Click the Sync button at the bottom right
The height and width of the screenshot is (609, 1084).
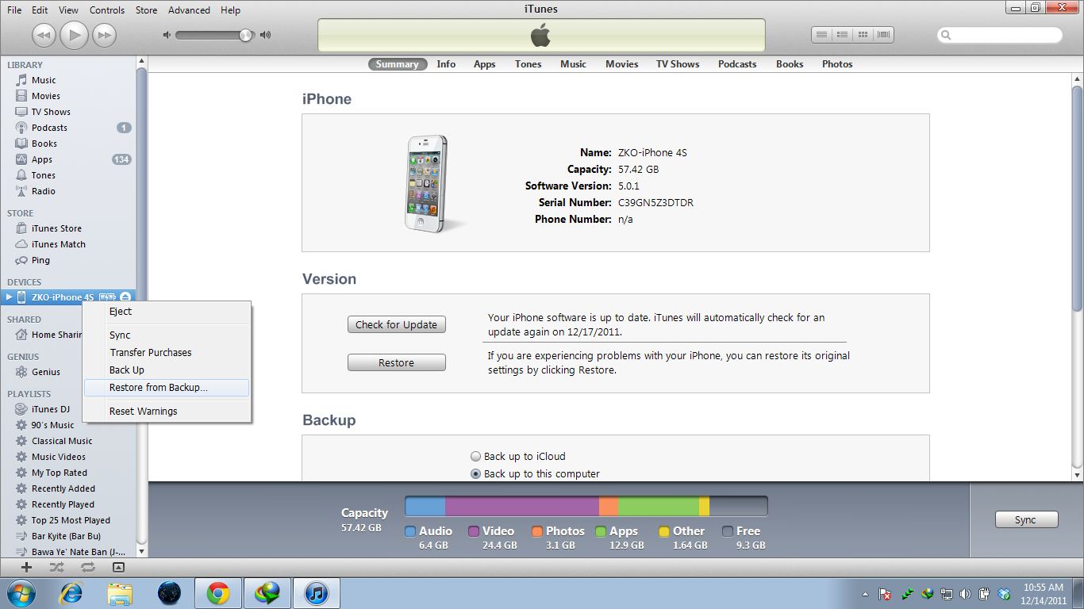pyautogui.click(x=1026, y=520)
